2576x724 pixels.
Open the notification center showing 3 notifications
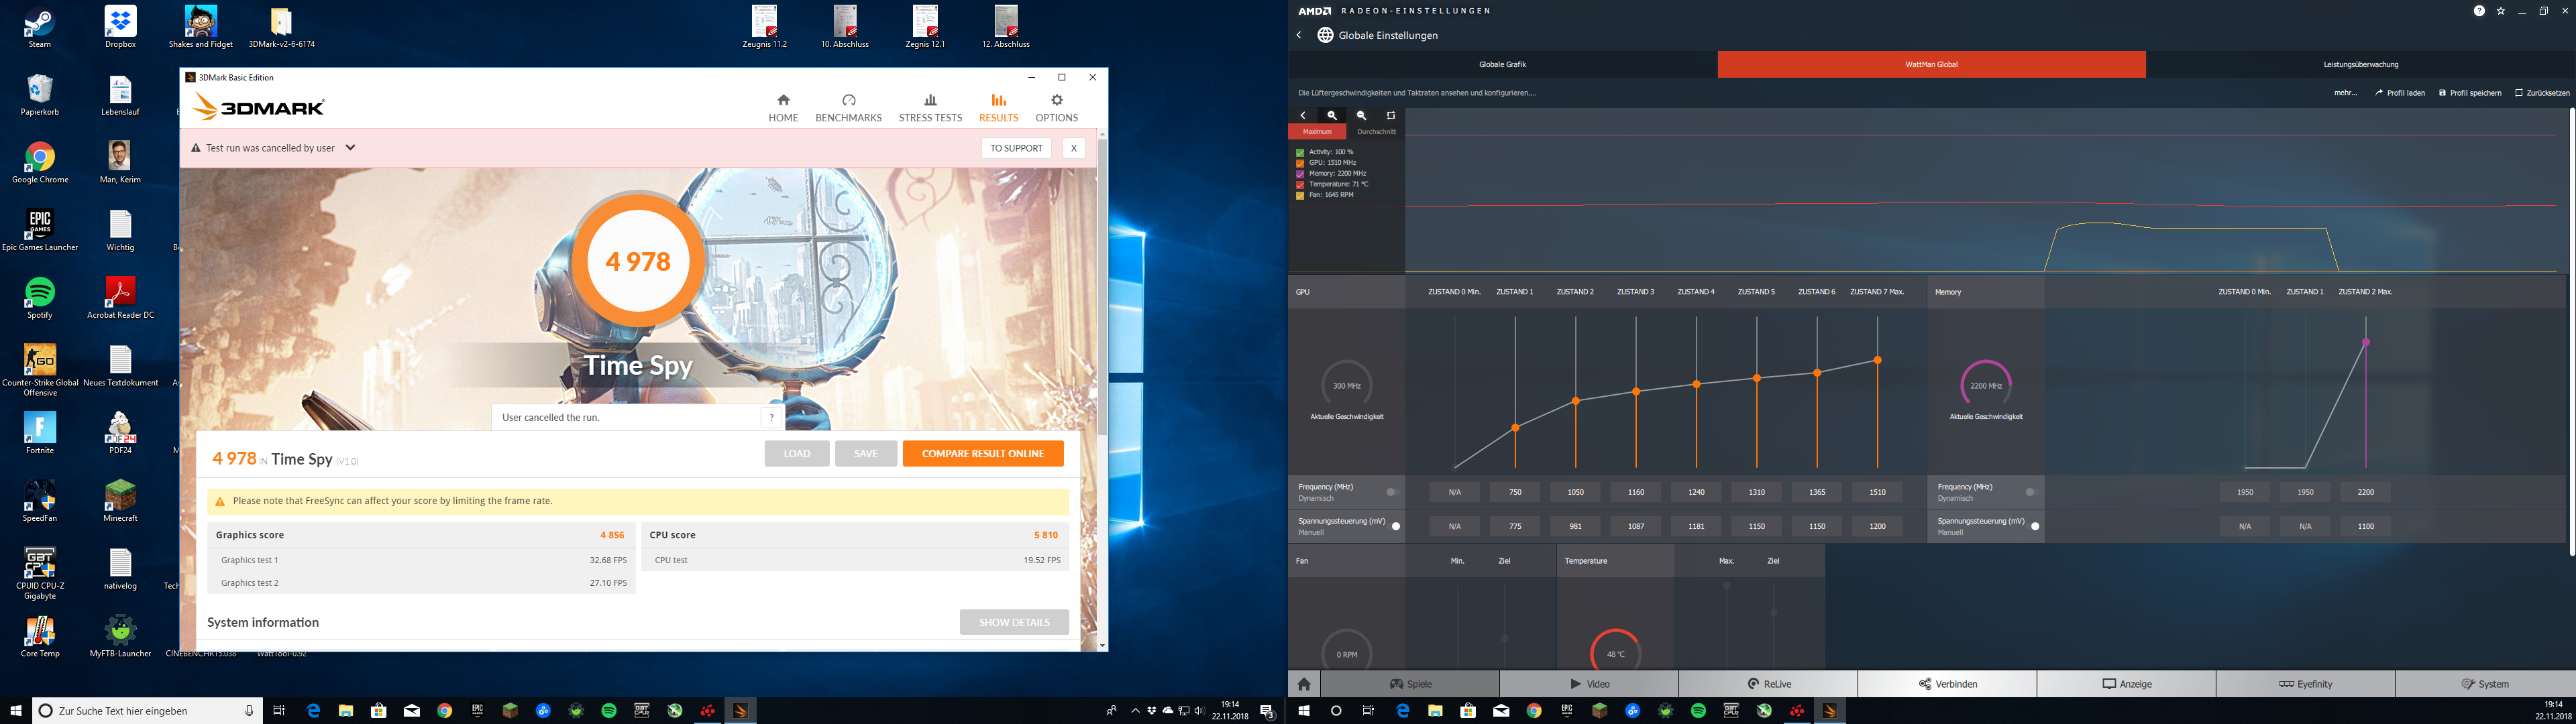click(x=1267, y=711)
